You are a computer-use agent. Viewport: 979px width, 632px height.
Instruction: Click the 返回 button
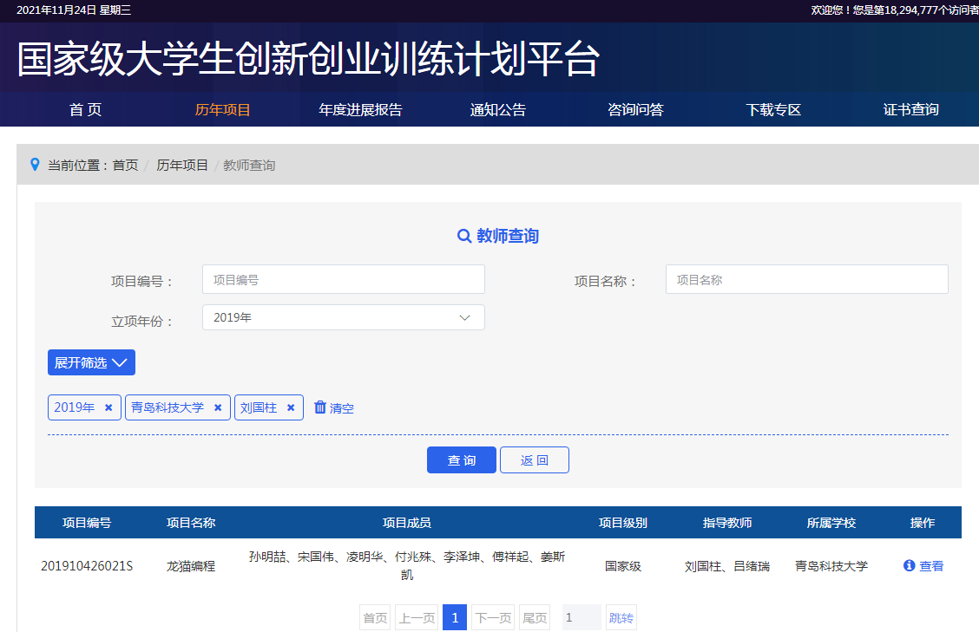(534, 460)
